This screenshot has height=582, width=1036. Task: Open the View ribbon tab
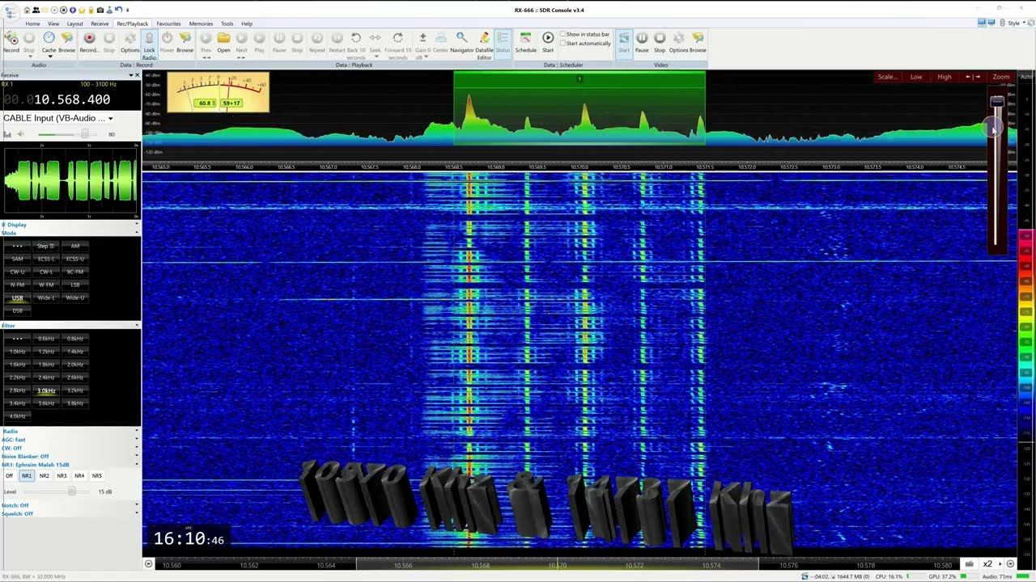(x=53, y=23)
